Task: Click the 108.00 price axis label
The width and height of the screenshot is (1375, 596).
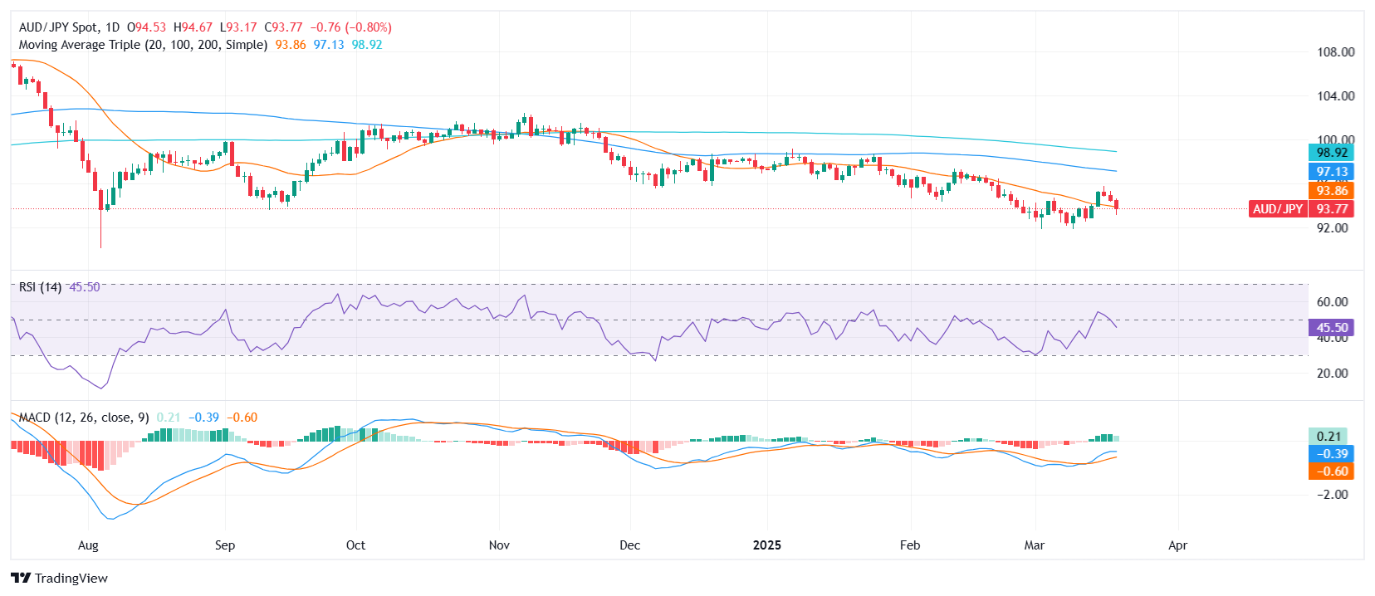Action: point(1335,52)
